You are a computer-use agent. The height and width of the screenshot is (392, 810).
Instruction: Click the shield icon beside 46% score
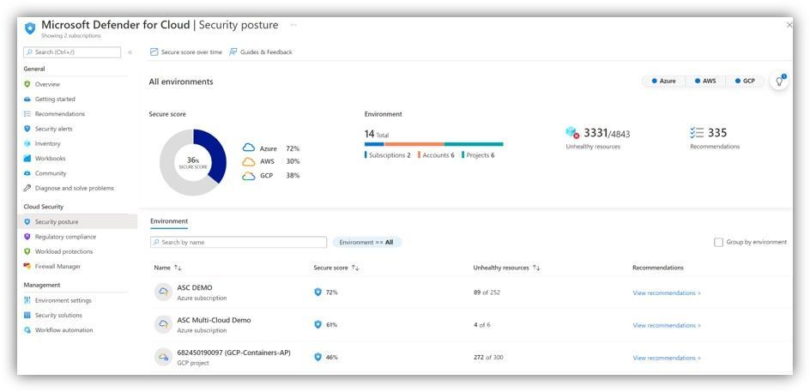click(318, 357)
